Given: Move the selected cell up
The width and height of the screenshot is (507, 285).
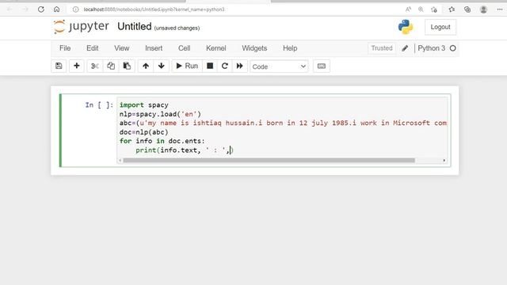Looking at the screenshot, I should (146, 66).
